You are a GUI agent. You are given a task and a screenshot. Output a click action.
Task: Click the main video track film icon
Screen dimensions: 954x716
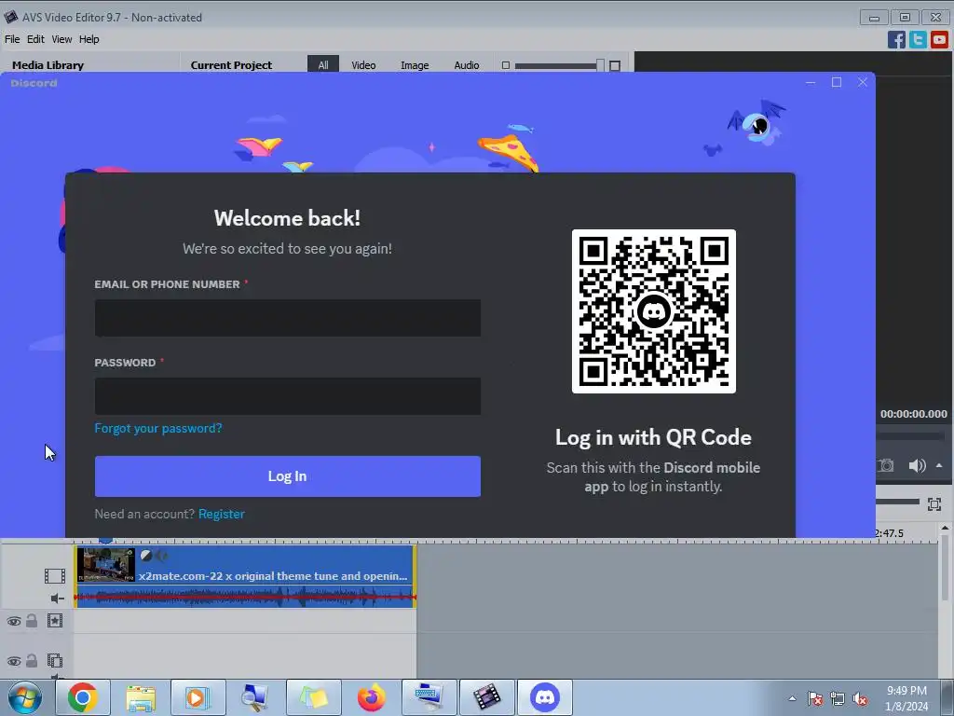[55, 575]
